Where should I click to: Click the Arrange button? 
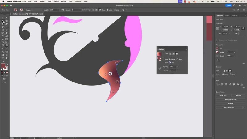click(230, 103)
